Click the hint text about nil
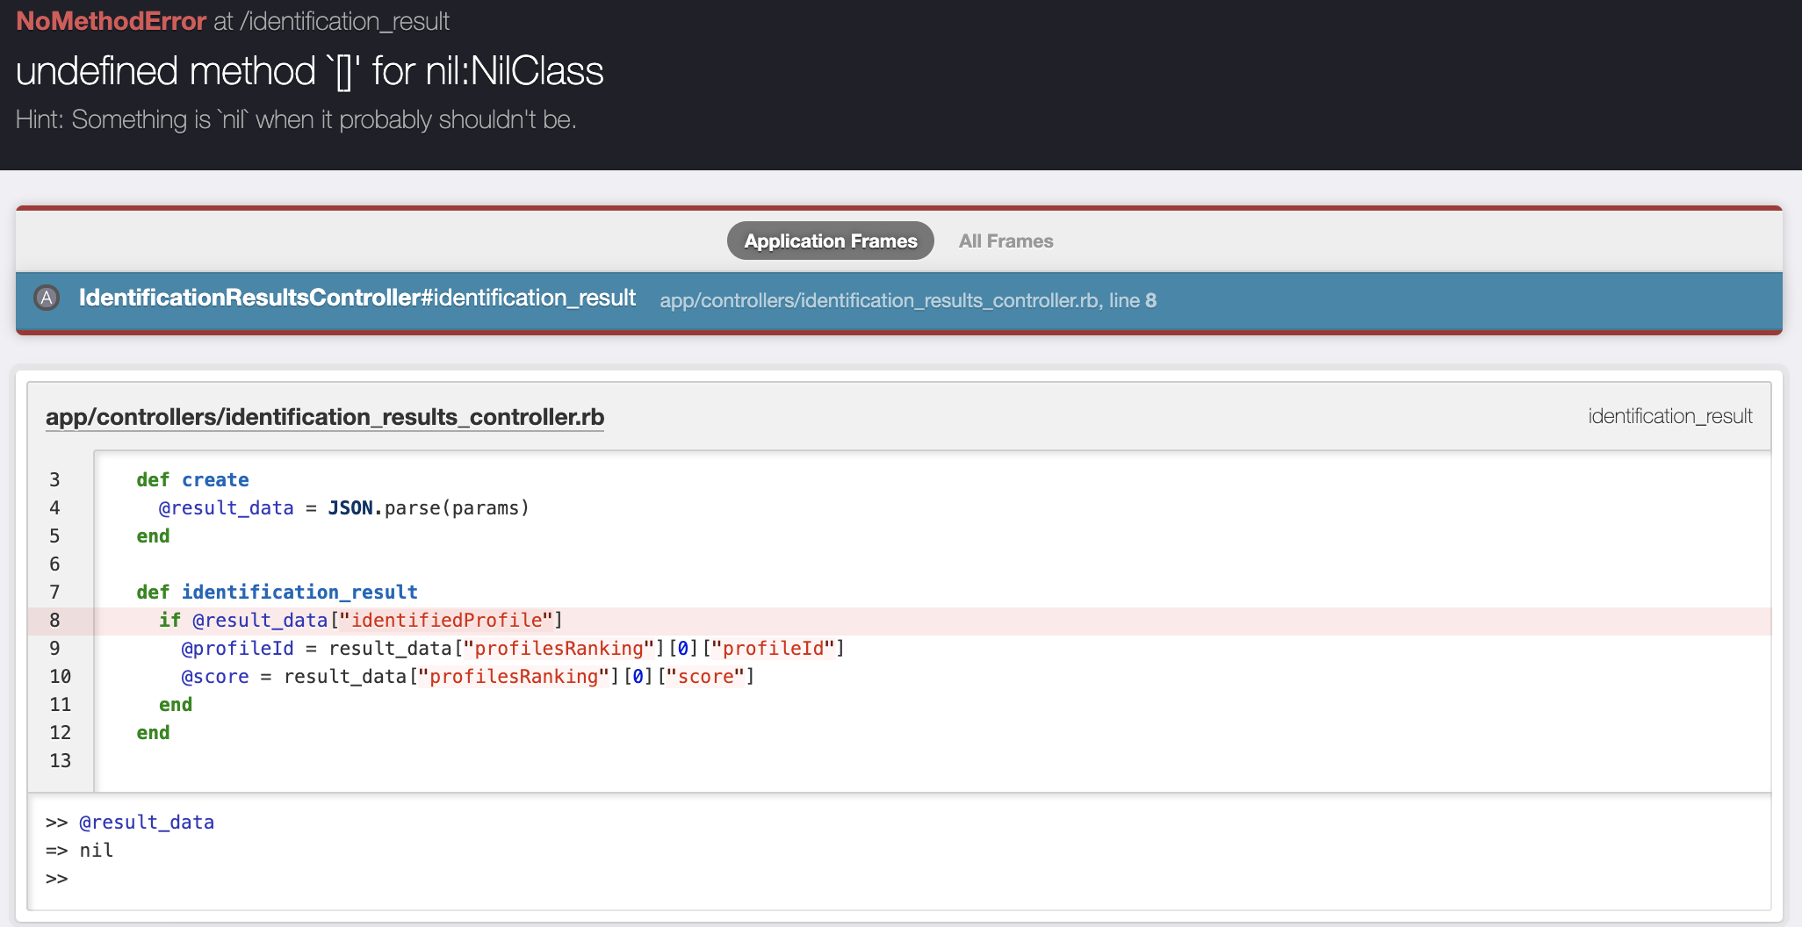The image size is (1802, 927). 296,119
